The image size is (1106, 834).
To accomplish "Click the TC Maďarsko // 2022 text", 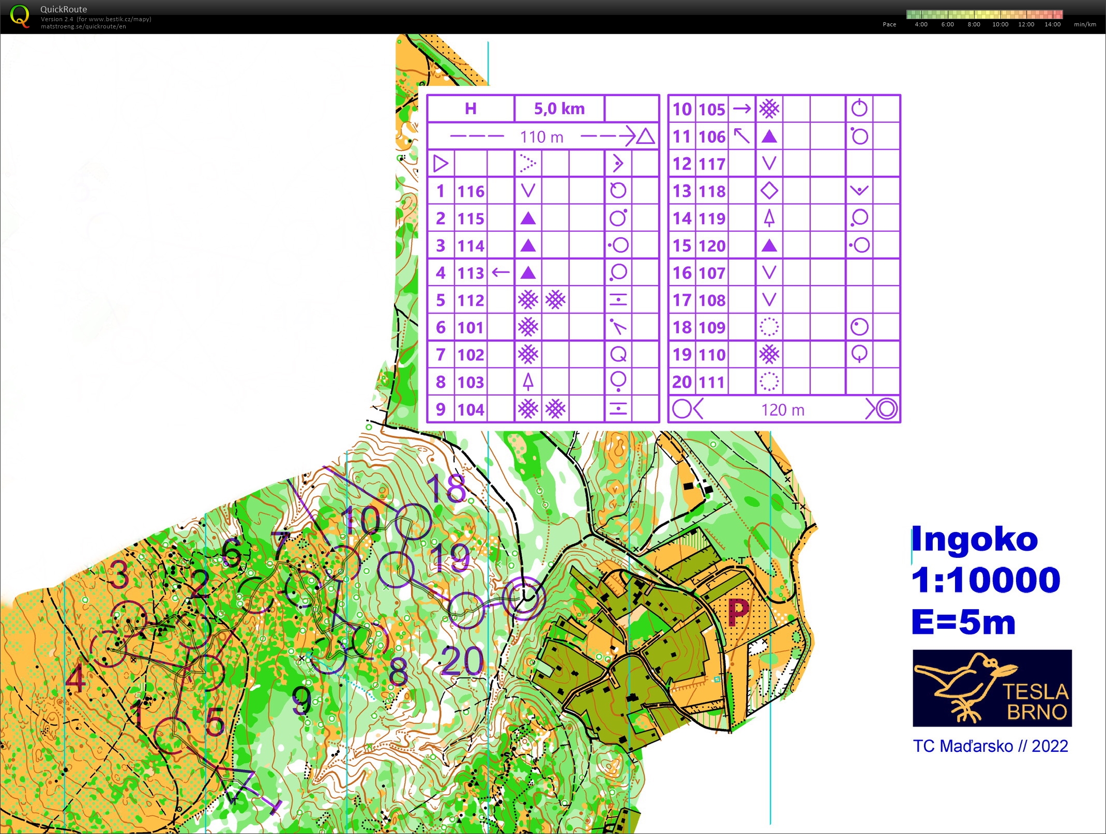I will tap(990, 746).
